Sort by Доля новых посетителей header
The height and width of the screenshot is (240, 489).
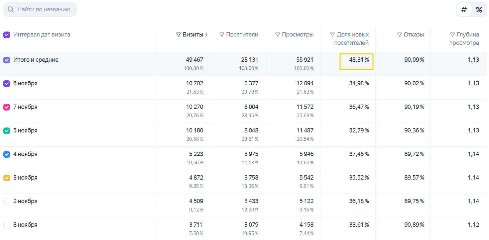click(352, 39)
